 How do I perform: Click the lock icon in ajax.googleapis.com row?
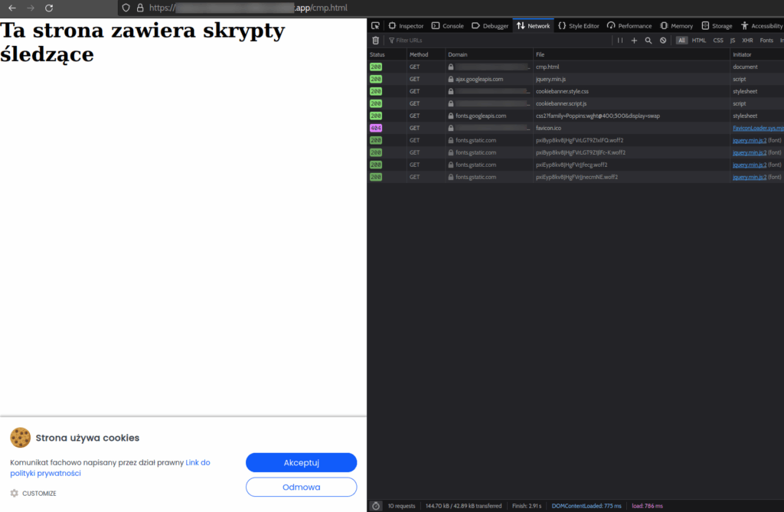(451, 79)
